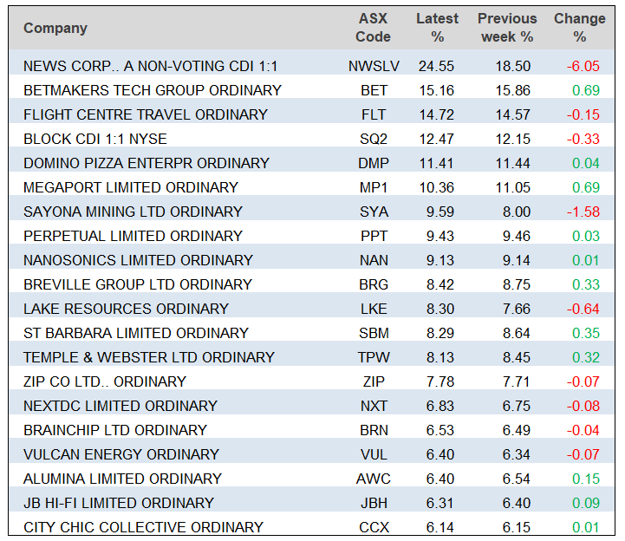This screenshot has height=541, width=625.
Task: Click the SYA ticker code
Action: coord(374,212)
